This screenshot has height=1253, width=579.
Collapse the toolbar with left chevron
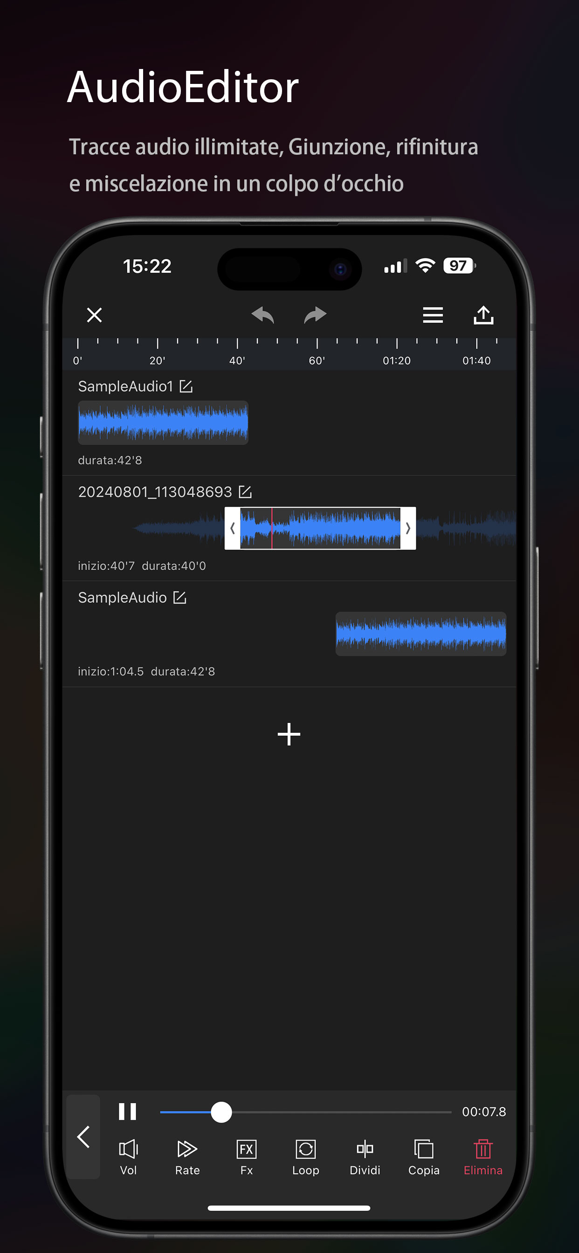pyautogui.click(x=83, y=1137)
